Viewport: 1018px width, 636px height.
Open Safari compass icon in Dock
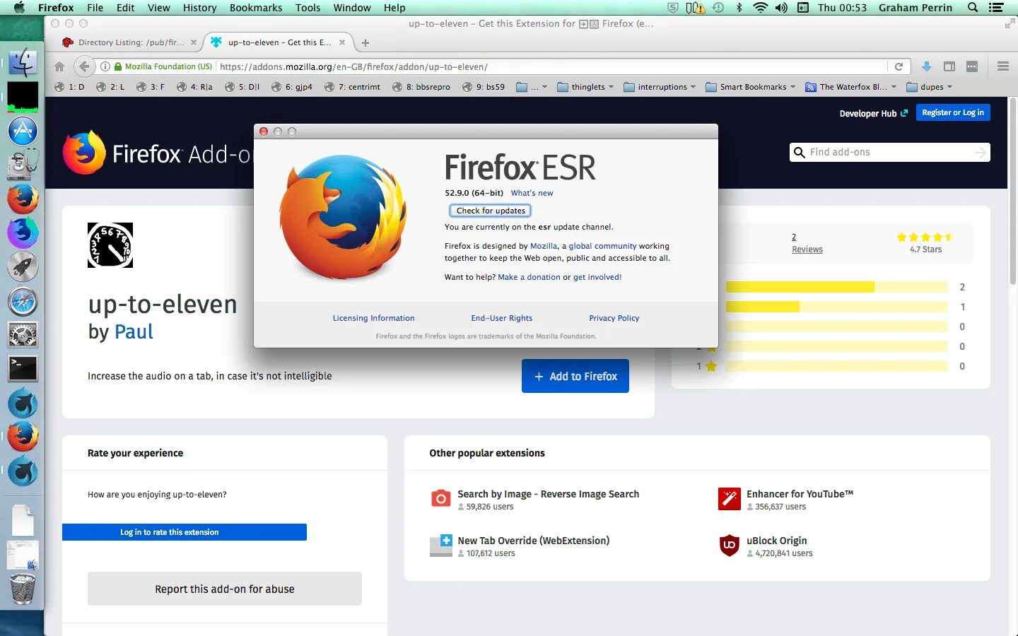pyautogui.click(x=23, y=302)
